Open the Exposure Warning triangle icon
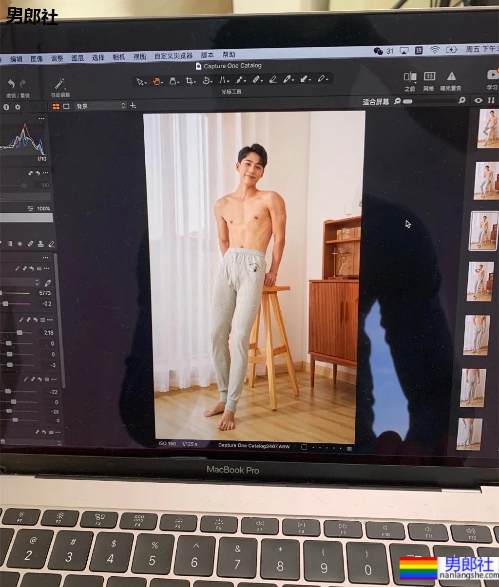 click(451, 76)
